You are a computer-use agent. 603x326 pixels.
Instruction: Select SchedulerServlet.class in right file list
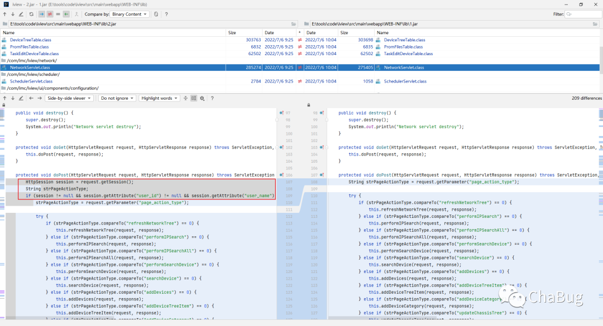click(x=405, y=81)
